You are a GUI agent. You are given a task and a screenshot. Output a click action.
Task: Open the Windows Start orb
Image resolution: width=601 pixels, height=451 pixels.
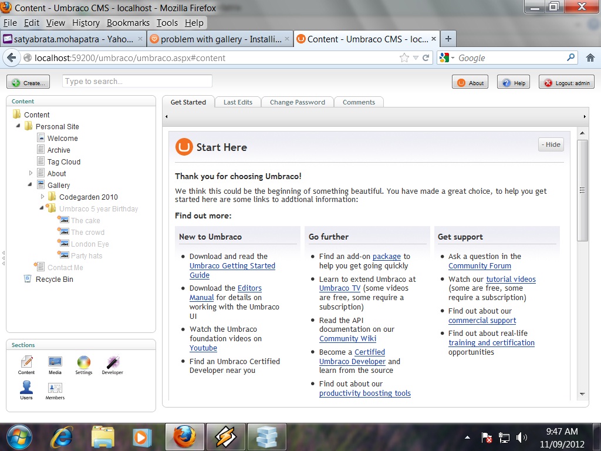[x=19, y=437]
